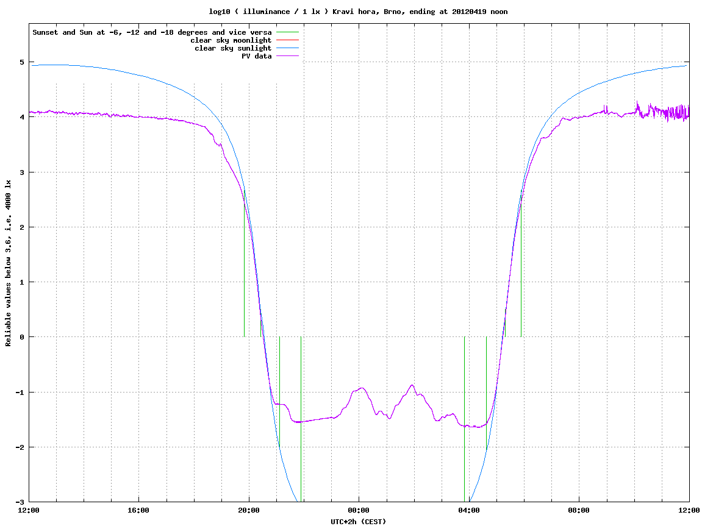Click x-axis tick label 16:00
The image size is (702, 526).
click(x=139, y=510)
